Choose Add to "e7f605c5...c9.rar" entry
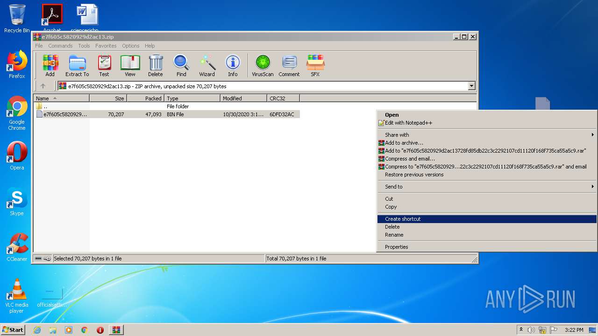This screenshot has width=598, height=336. click(487, 151)
